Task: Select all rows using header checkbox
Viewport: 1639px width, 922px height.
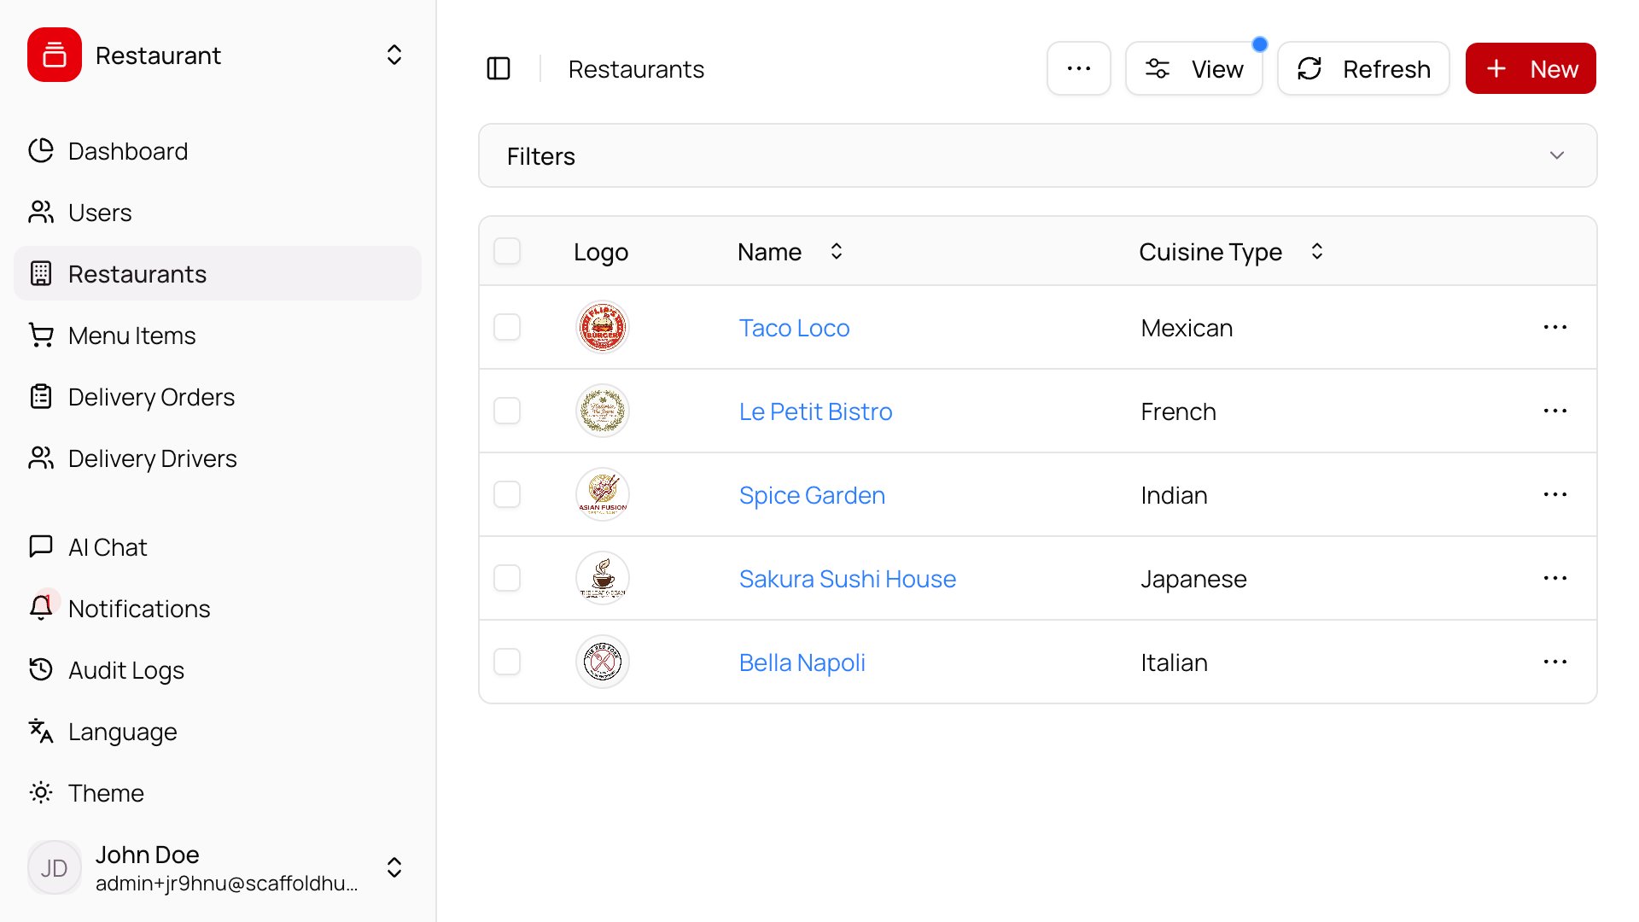Action: click(x=506, y=251)
